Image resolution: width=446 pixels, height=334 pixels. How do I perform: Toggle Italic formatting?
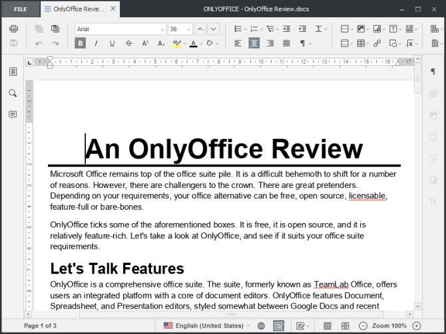[96, 43]
